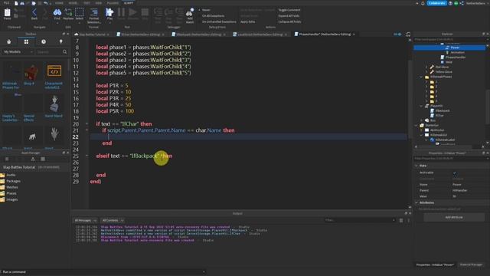
Task: Collapse the Attributes properties section
Action: [416, 202]
